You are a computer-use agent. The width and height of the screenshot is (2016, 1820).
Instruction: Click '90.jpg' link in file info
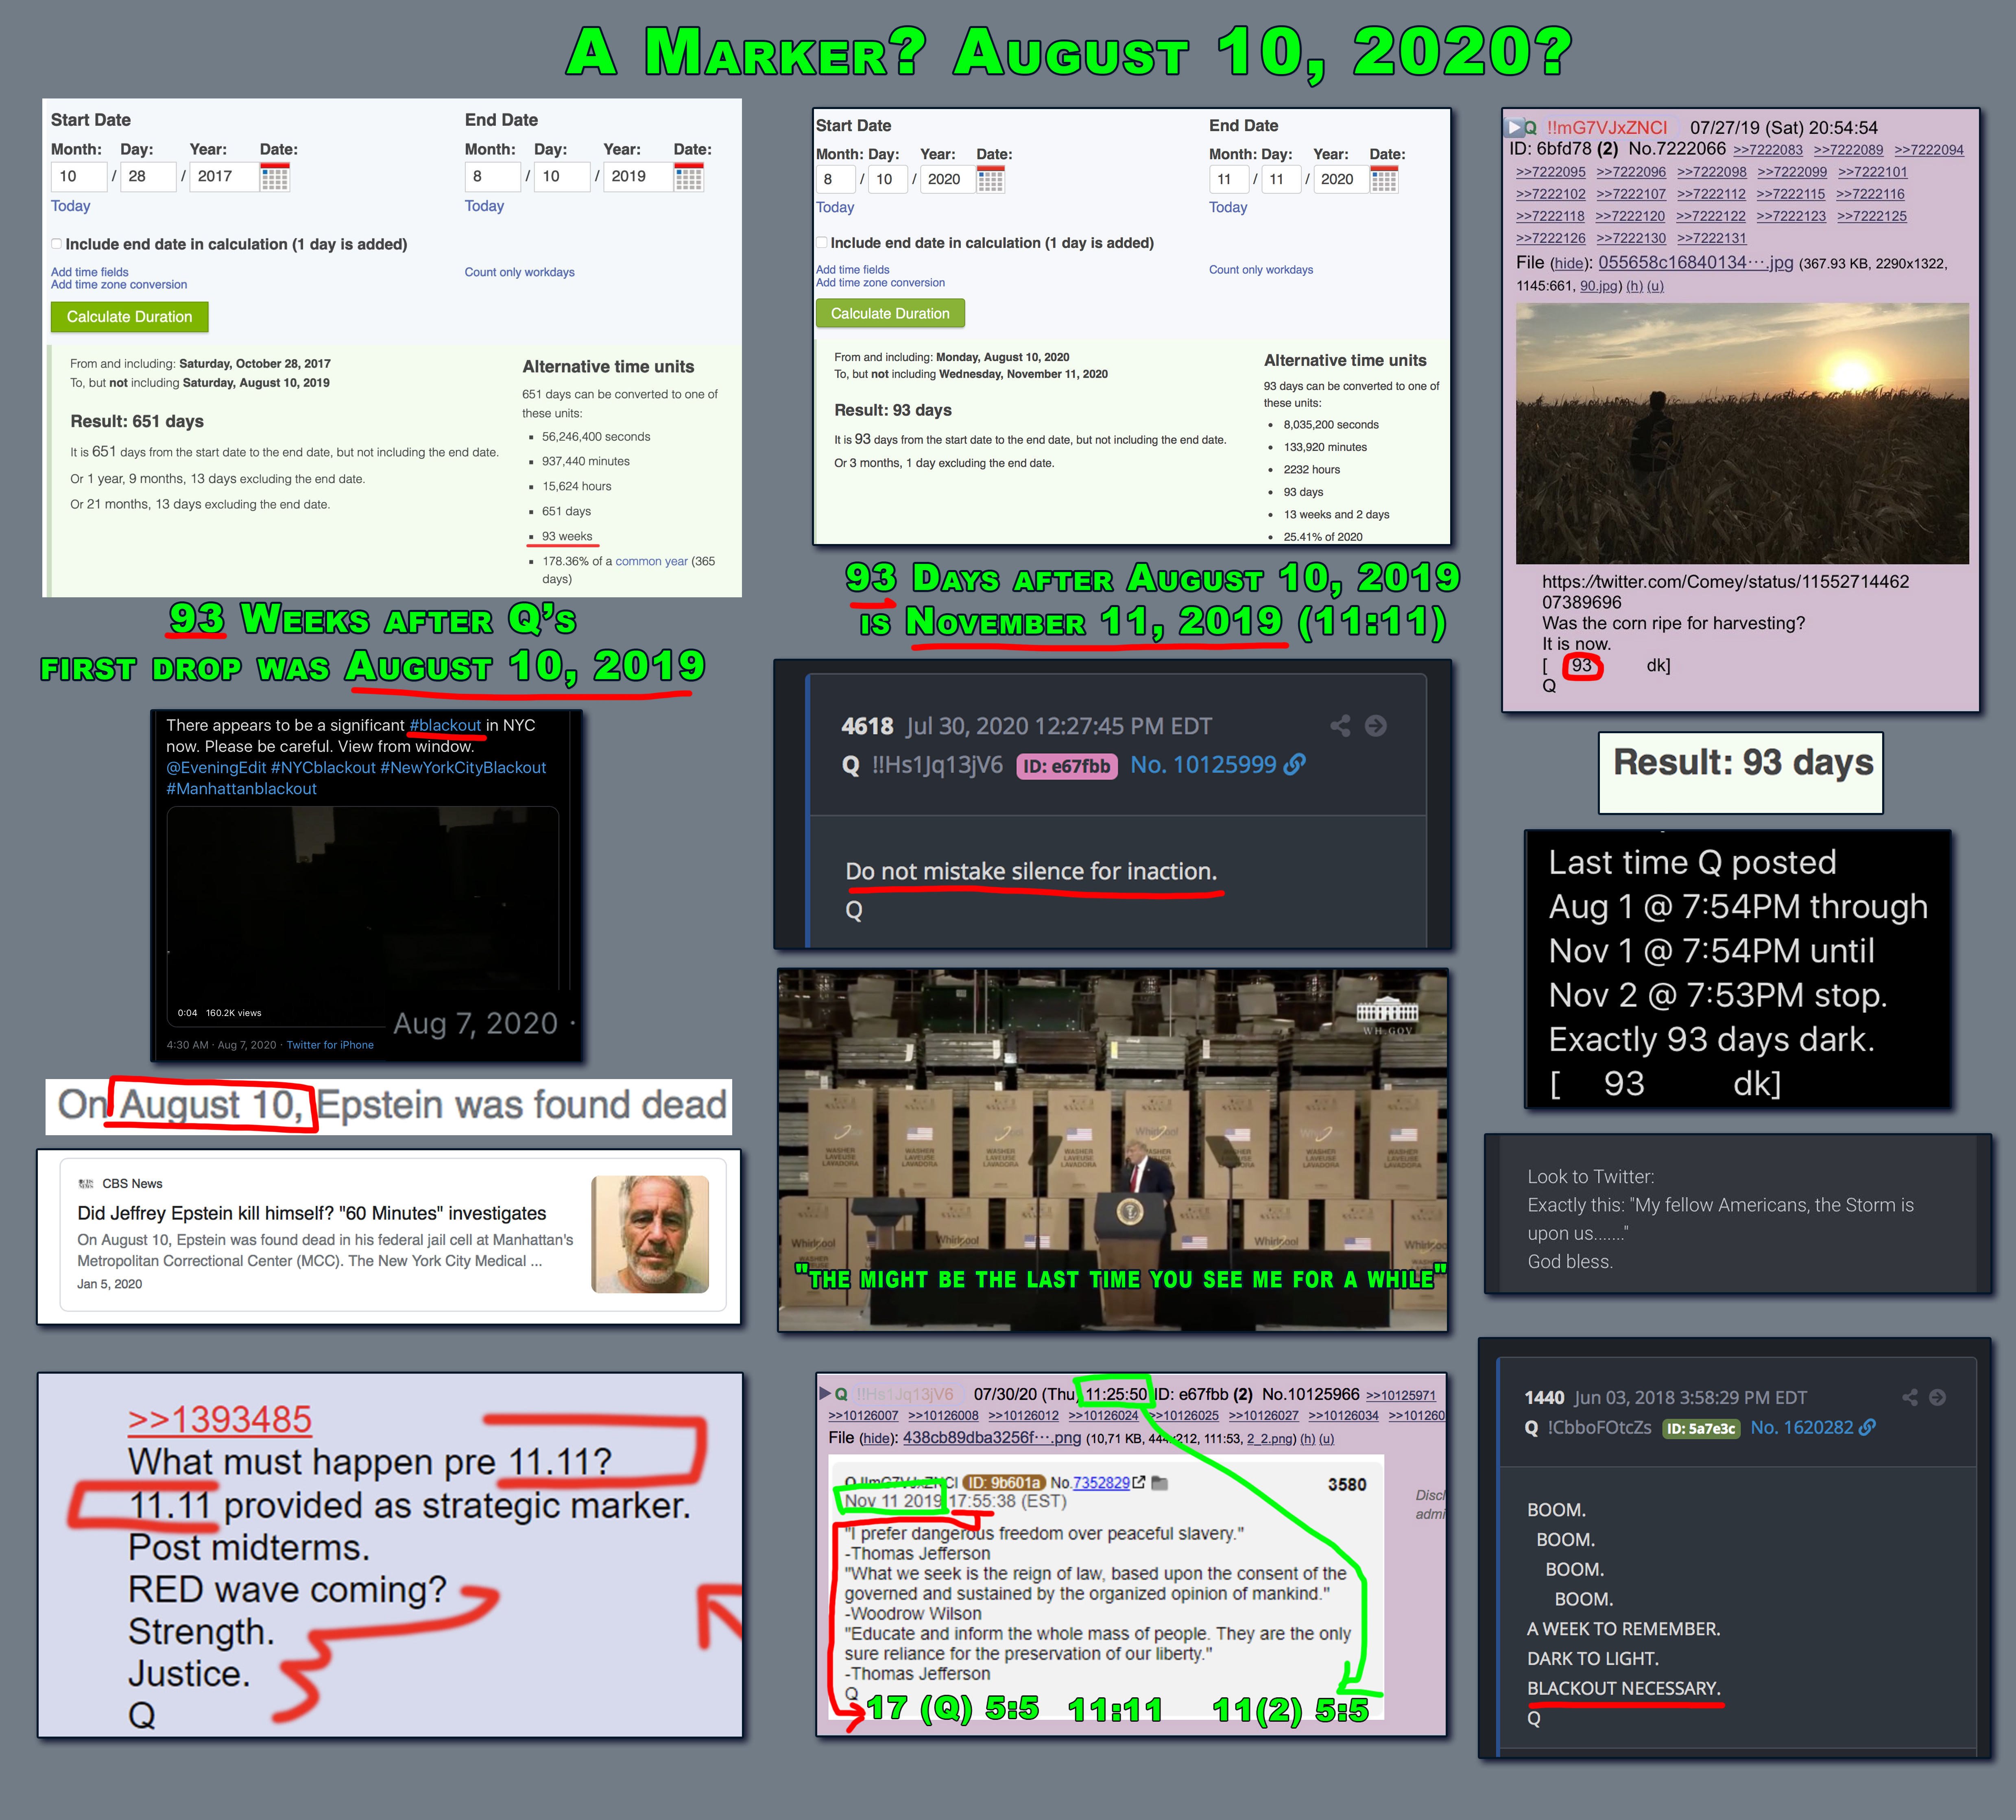1599,286
